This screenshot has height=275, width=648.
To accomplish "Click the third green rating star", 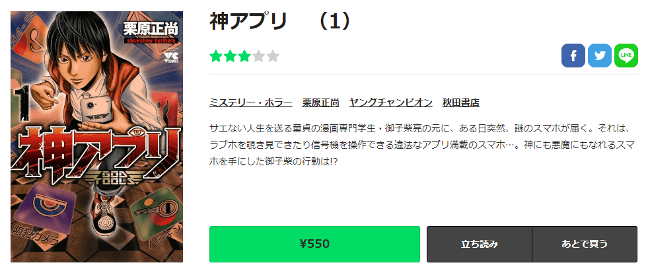I will [x=244, y=56].
